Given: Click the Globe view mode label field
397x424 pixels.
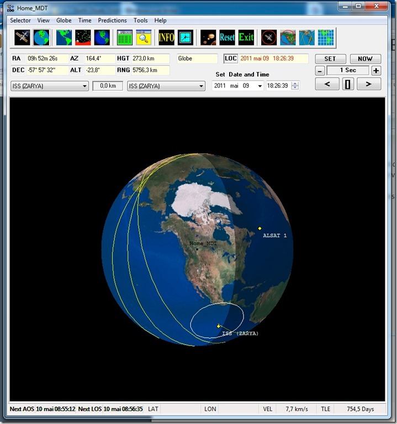Looking at the screenshot, I should [x=197, y=59].
